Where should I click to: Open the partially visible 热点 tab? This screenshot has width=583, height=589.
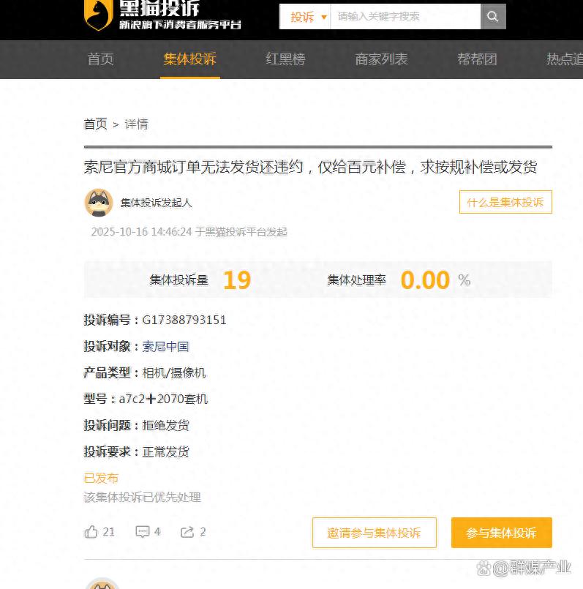click(x=565, y=59)
